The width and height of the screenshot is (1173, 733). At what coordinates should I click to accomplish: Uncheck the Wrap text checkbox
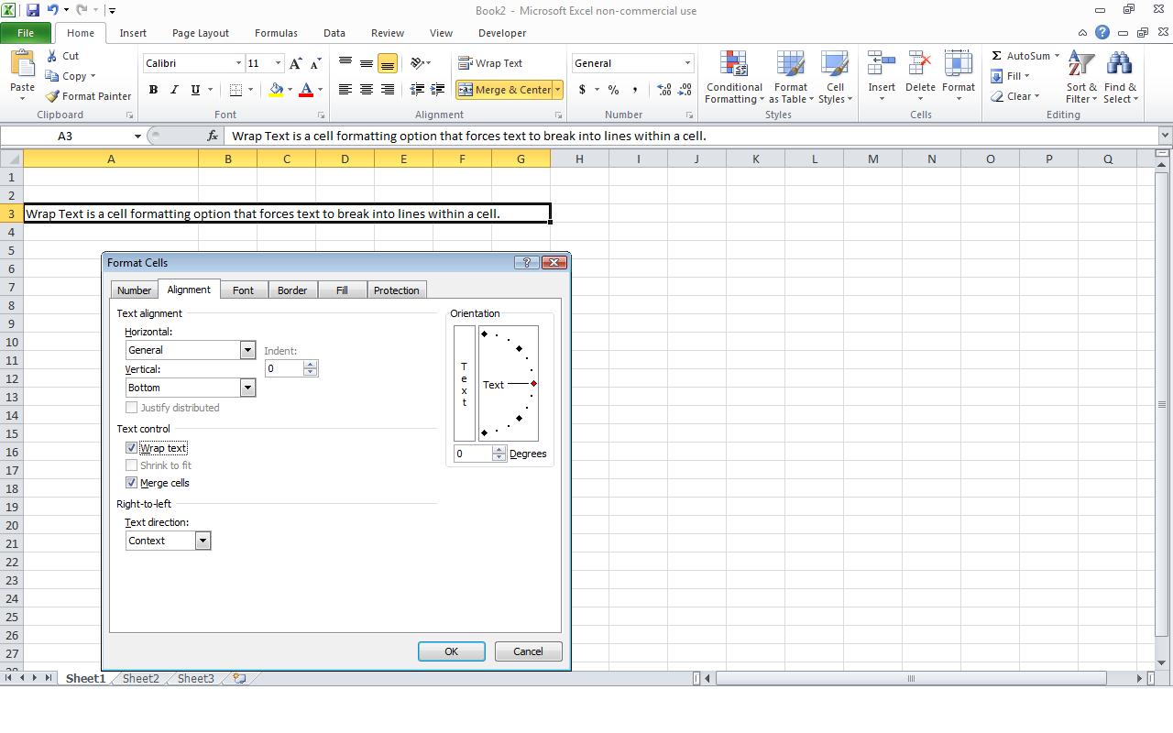pos(132,447)
